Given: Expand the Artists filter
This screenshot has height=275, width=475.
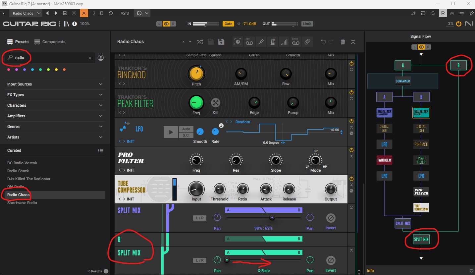Looking at the screenshot, I should [x=55, y=137].
